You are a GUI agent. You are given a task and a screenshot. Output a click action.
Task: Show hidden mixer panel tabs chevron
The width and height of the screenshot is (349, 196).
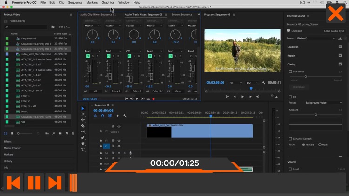point(199,15)
